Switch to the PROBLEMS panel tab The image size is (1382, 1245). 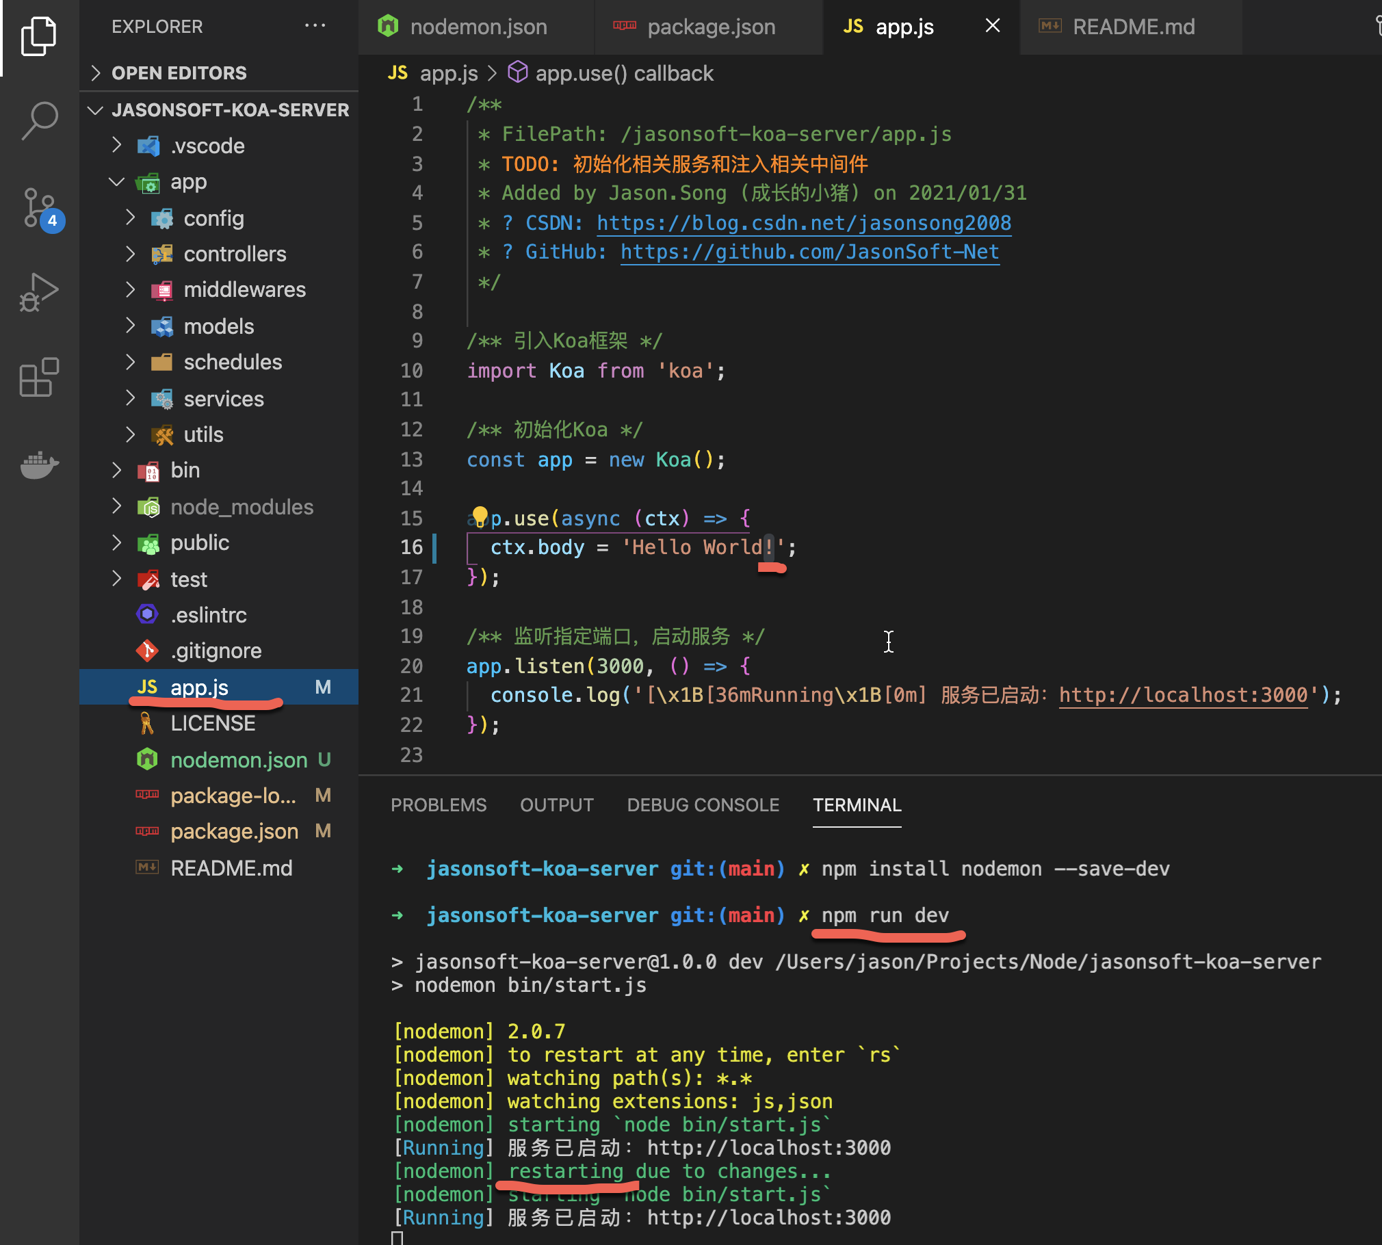[439, 805]
